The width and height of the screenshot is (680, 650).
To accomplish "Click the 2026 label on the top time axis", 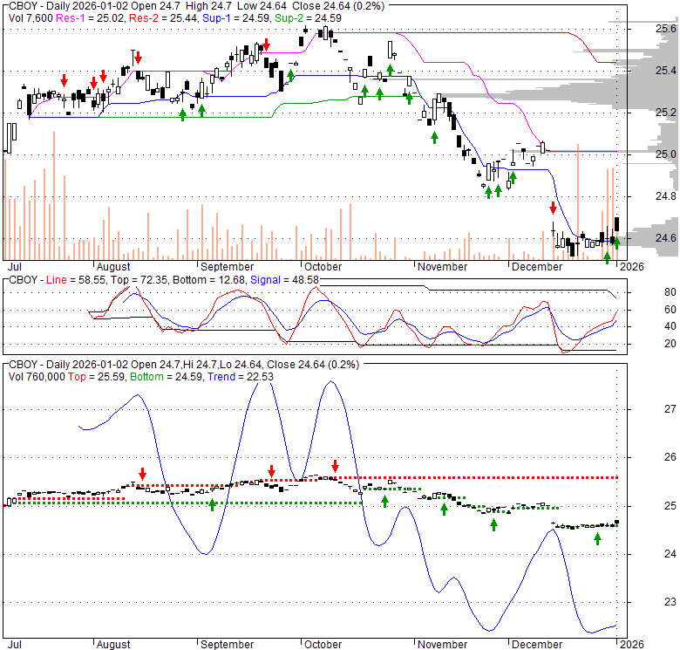I will click(630, 267).
